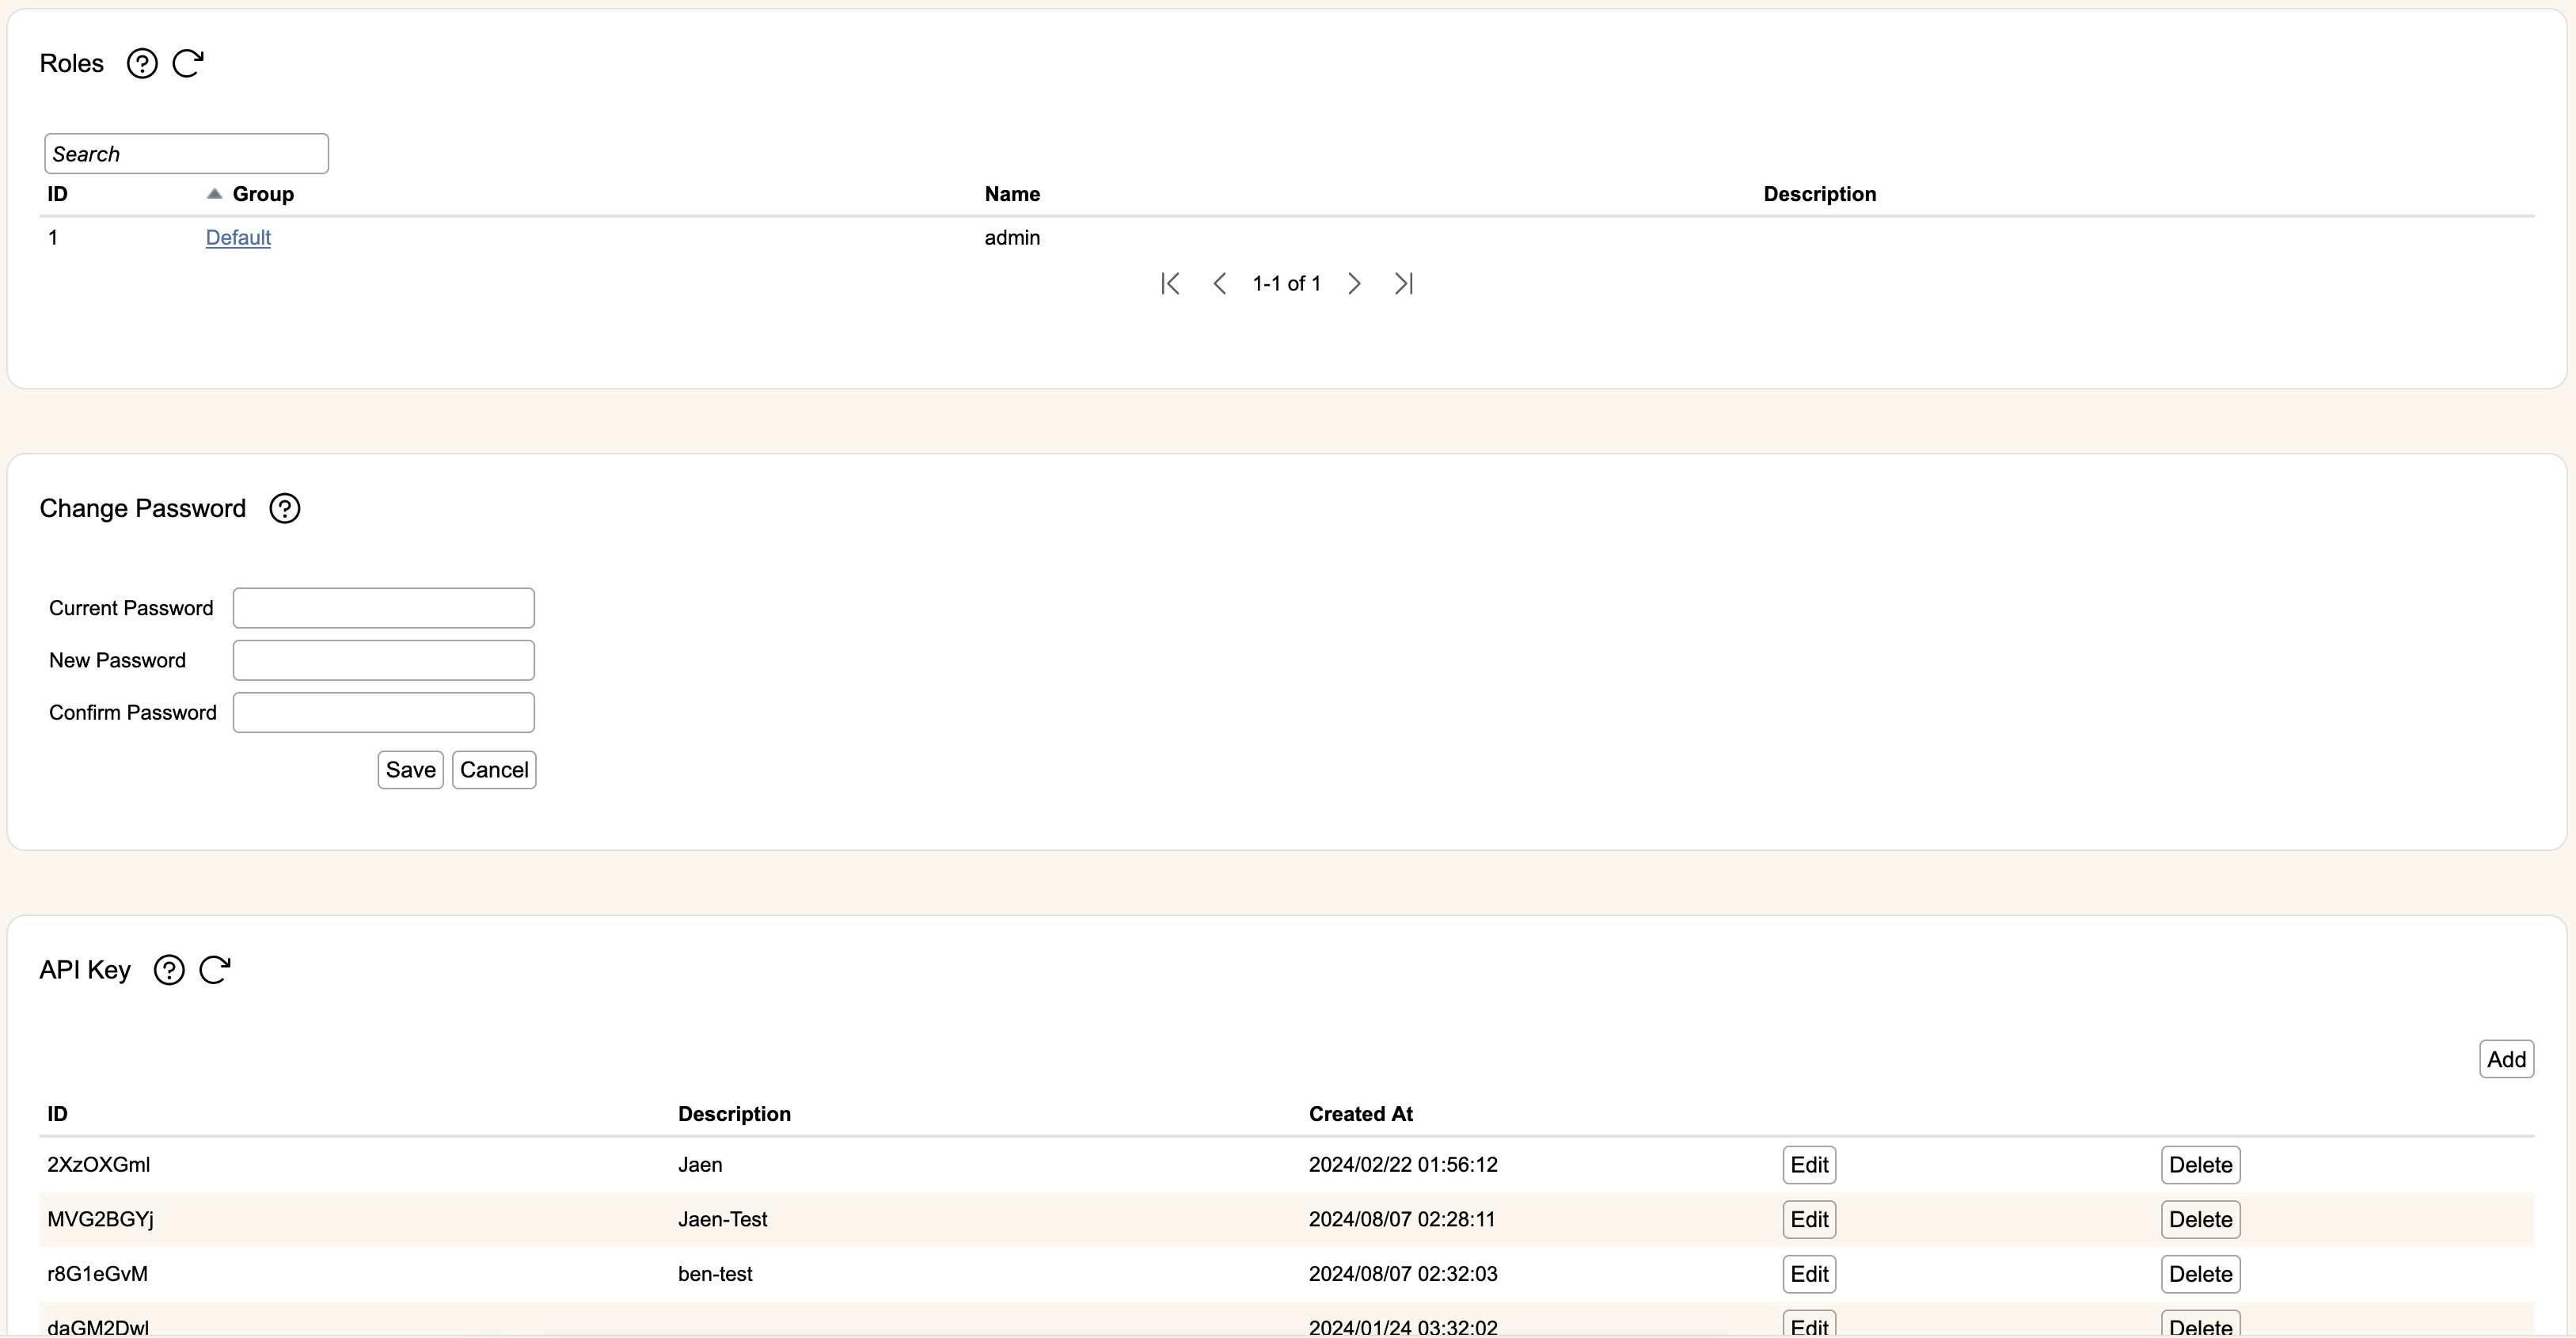
Task: Click the 1-1 of 1 pagination text
Action: tap(1287, 284)
